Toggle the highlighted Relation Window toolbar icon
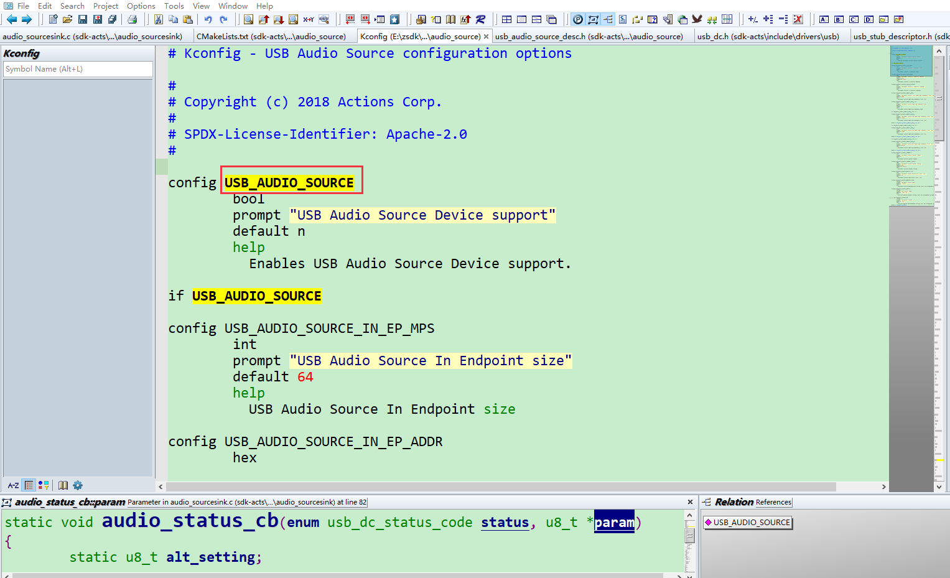 607,19
